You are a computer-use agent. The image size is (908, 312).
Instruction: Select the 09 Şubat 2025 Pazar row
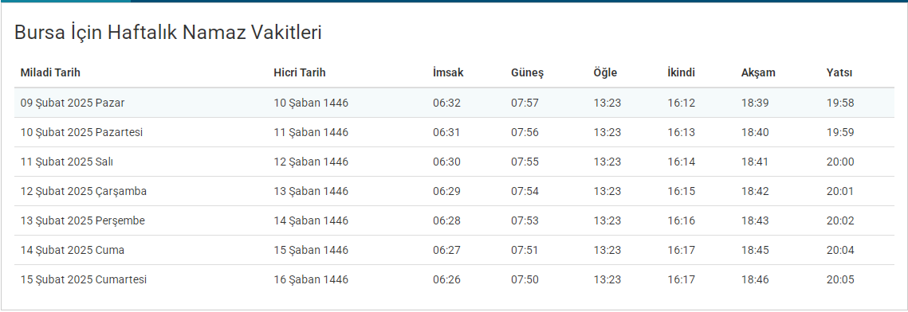click(x=454, y=103)
